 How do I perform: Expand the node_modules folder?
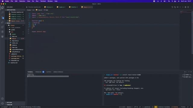click(x=16, y=28)
